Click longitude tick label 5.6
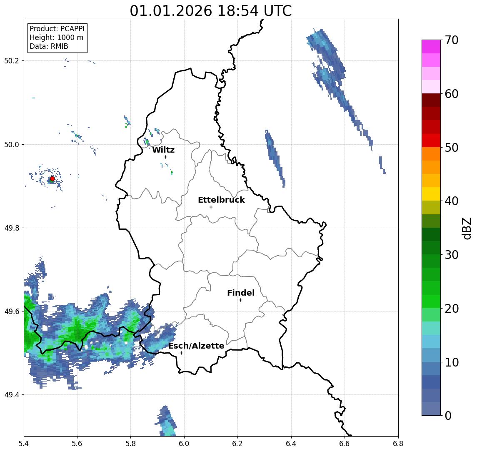 pos(77,444)
